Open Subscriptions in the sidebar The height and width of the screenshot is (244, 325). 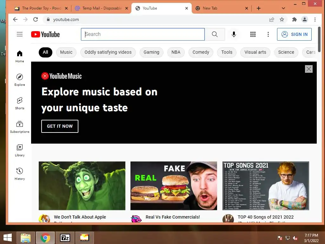pyautogui.click(x=20, y=127)
